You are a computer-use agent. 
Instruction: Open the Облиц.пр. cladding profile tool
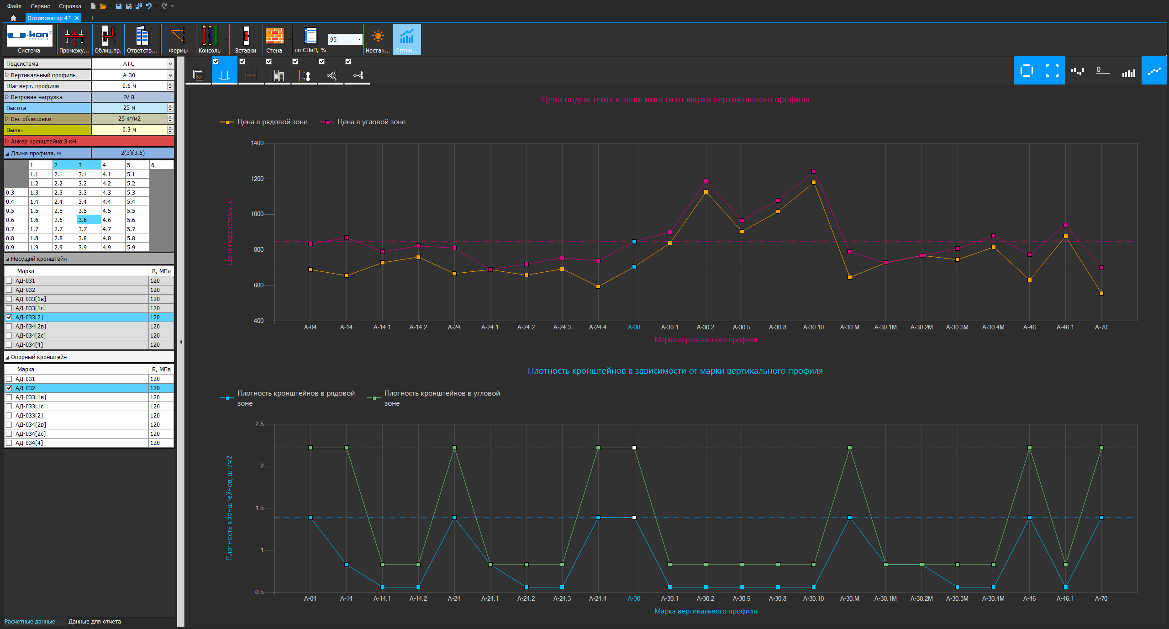pos(108,39)
